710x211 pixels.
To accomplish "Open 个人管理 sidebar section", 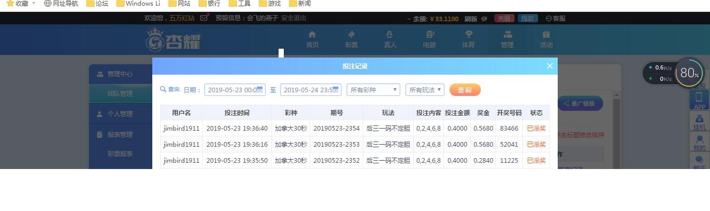I will [120, 114].
